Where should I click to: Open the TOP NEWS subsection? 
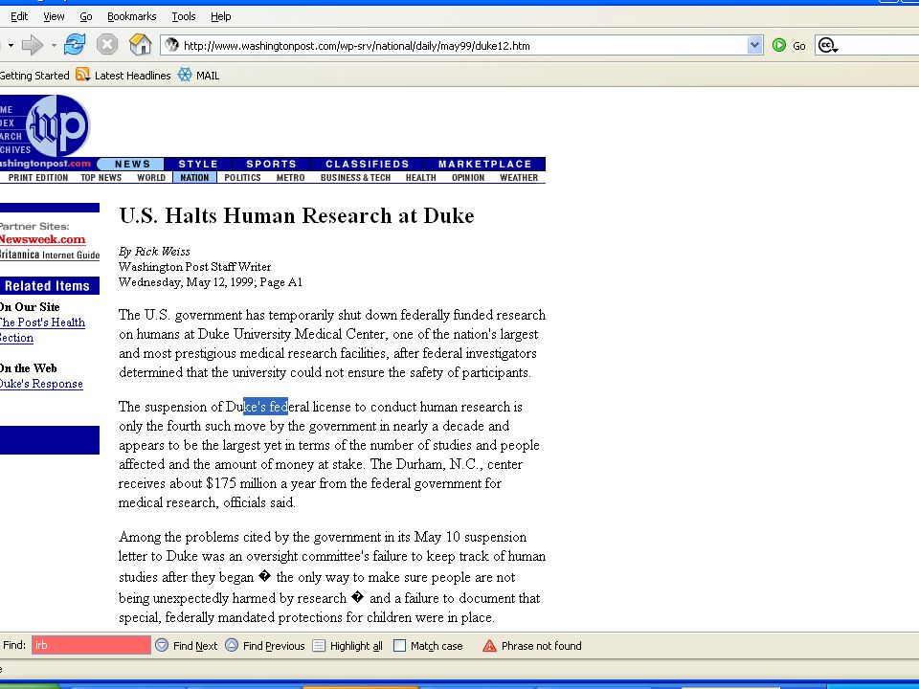point(101,178)
